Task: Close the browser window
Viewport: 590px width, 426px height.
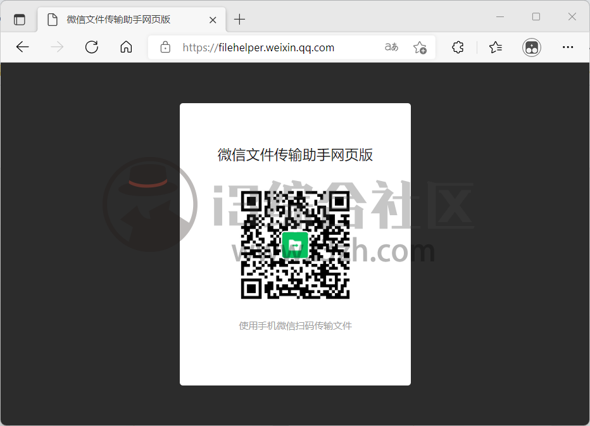Action: [x=572, y=16]
